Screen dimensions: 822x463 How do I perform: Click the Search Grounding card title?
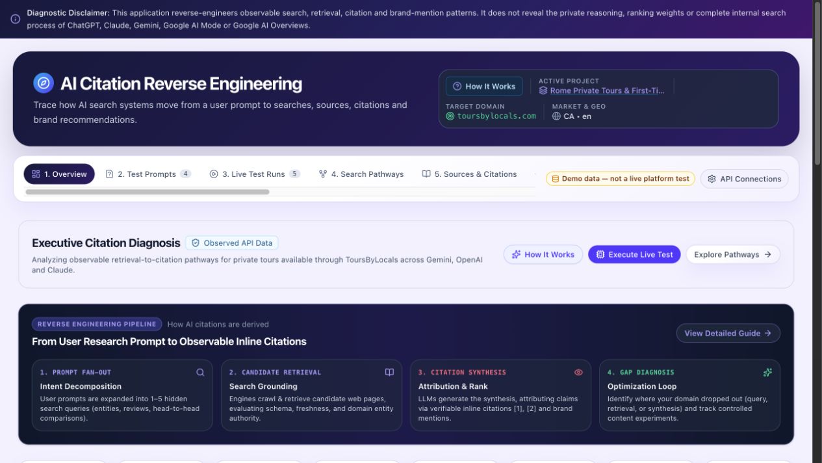click(263, 386)
